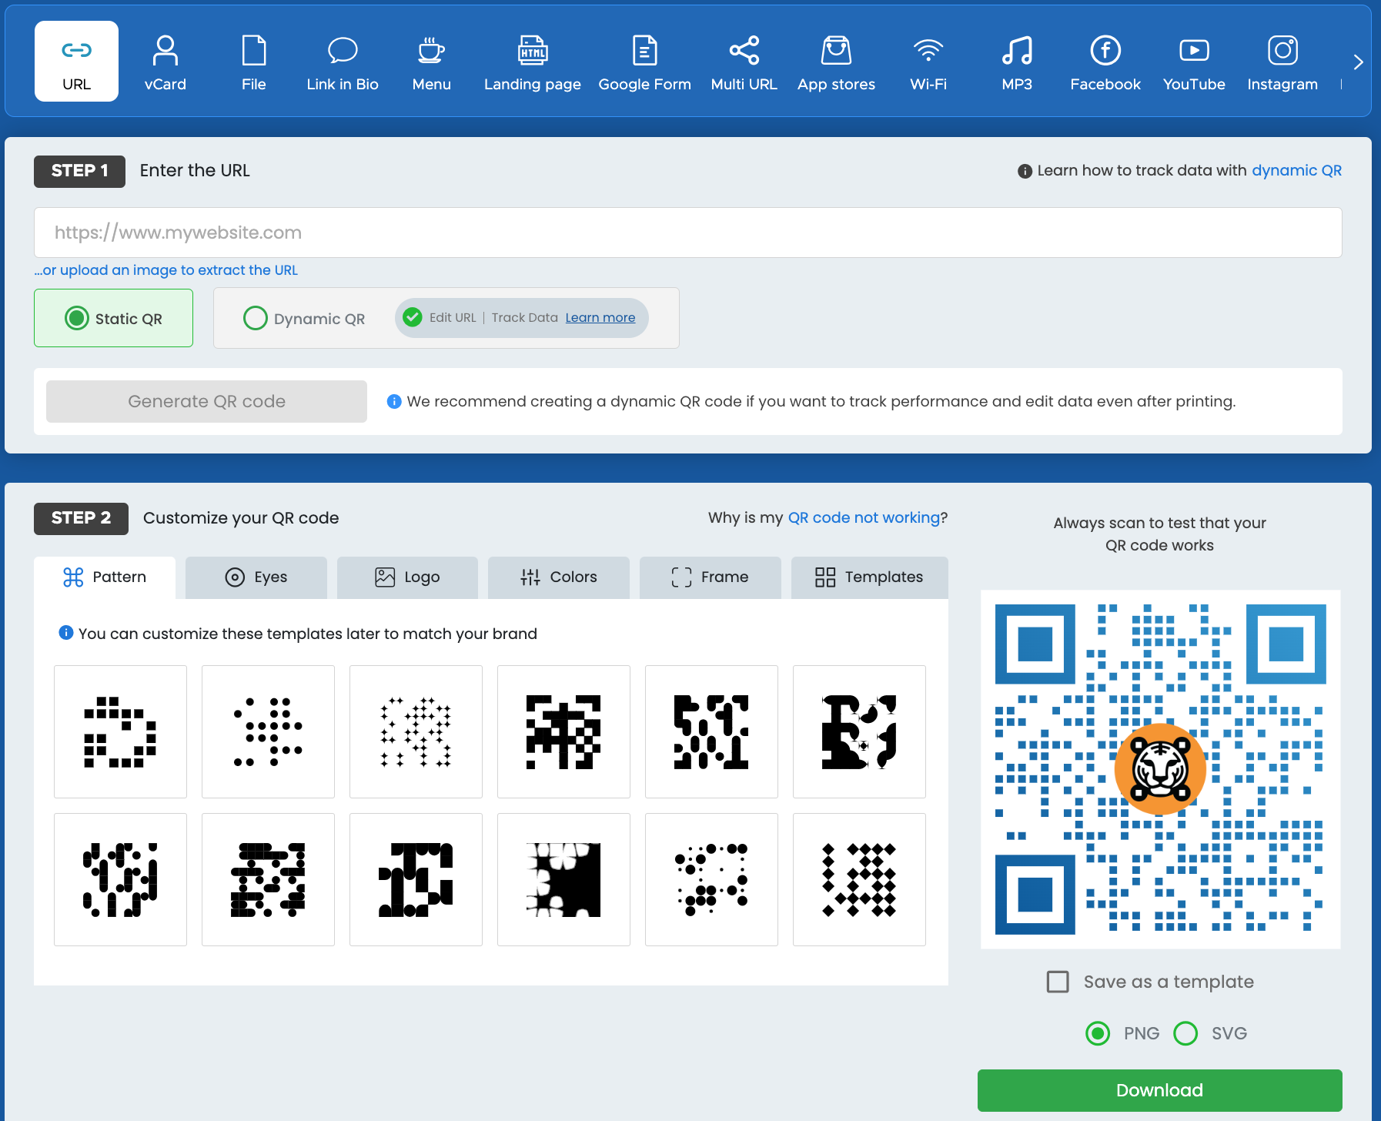
Task: Select the Dynamic QR radio option
Action: 255,318
